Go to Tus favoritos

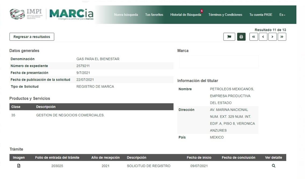point(154,15)
